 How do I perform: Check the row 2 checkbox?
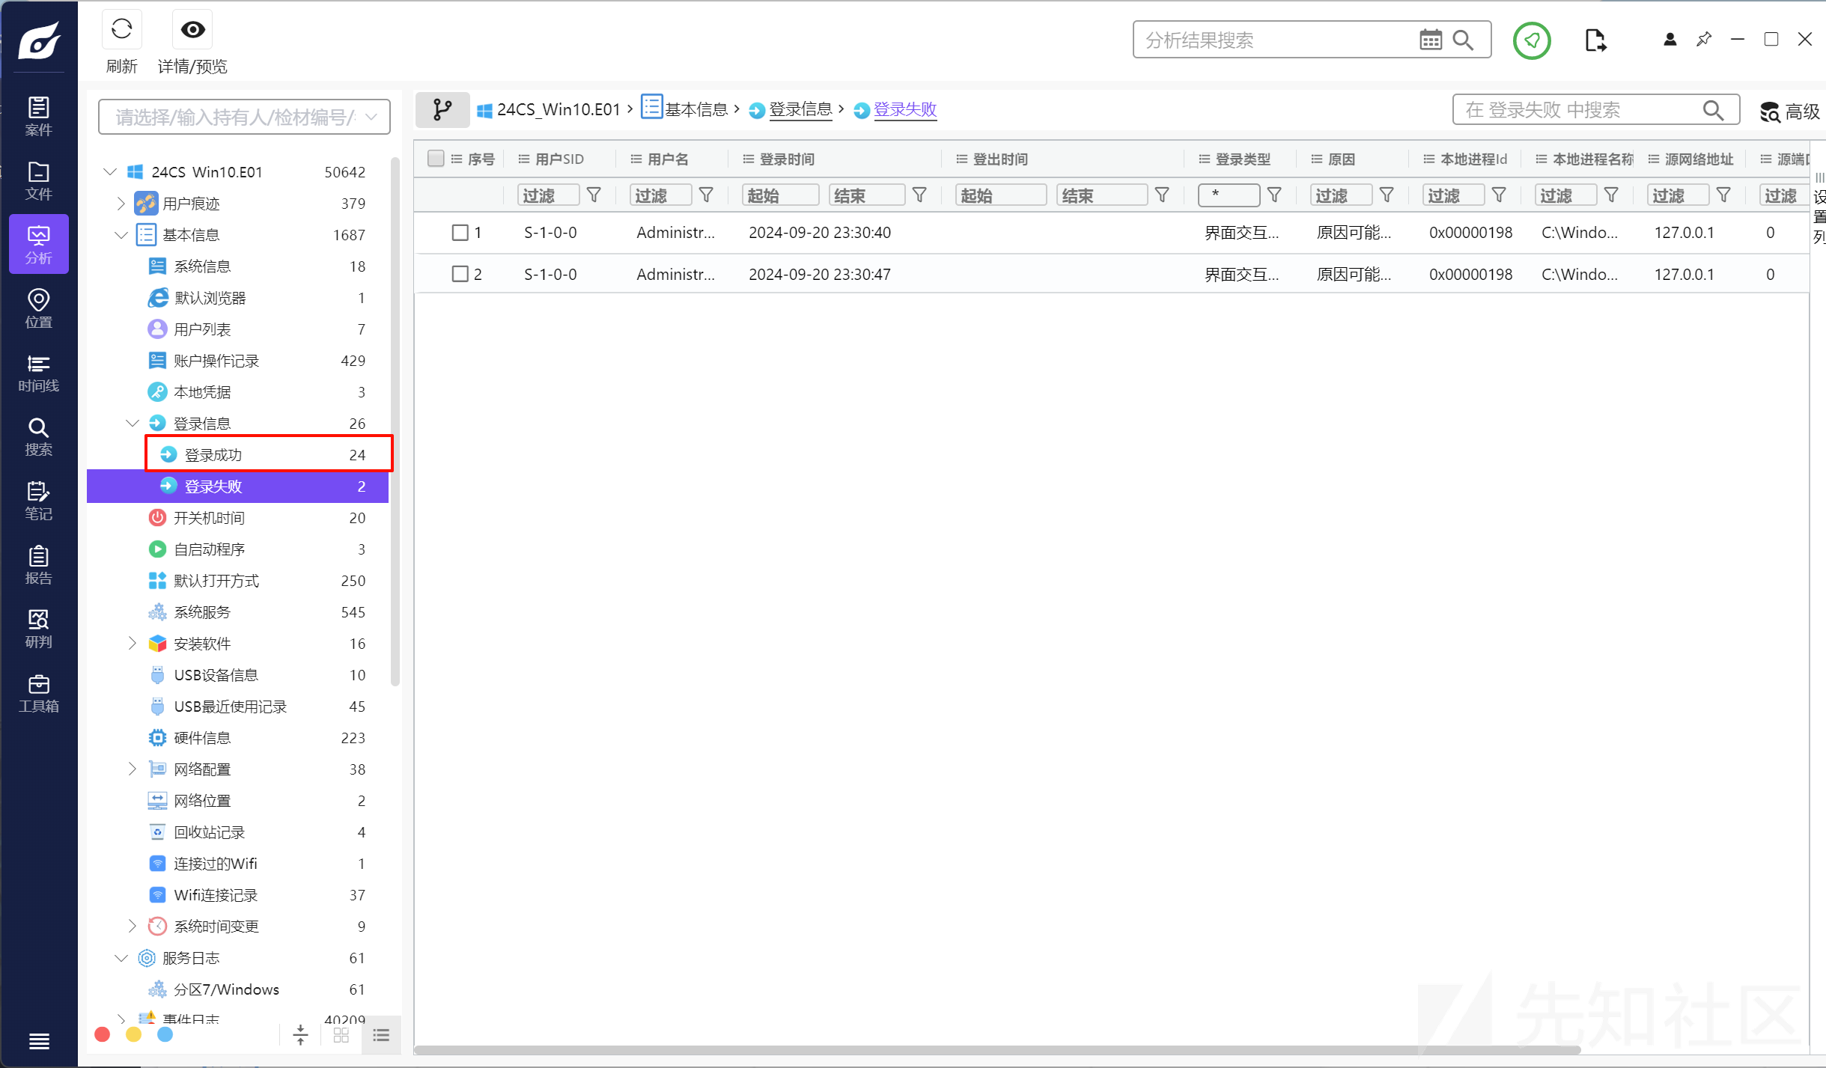460,274
